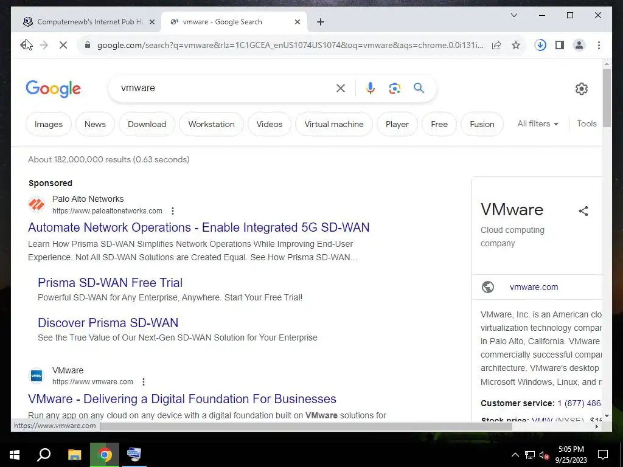Viewport: 623px width, 467px height.
Task: Call customer service number link
Action: (579, 403)
